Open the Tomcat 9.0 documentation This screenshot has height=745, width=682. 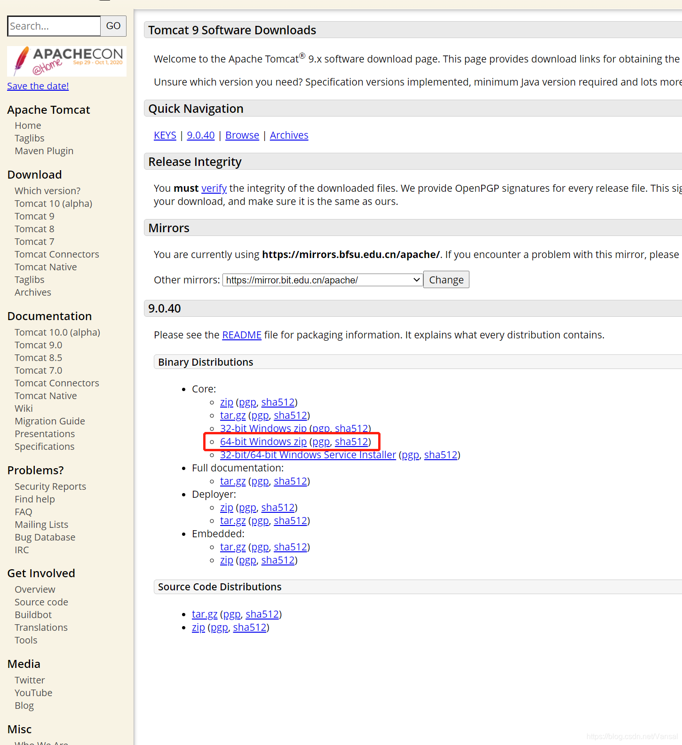point(39,345)
